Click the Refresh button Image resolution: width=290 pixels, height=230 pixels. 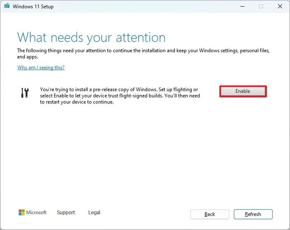coord(253,214)
